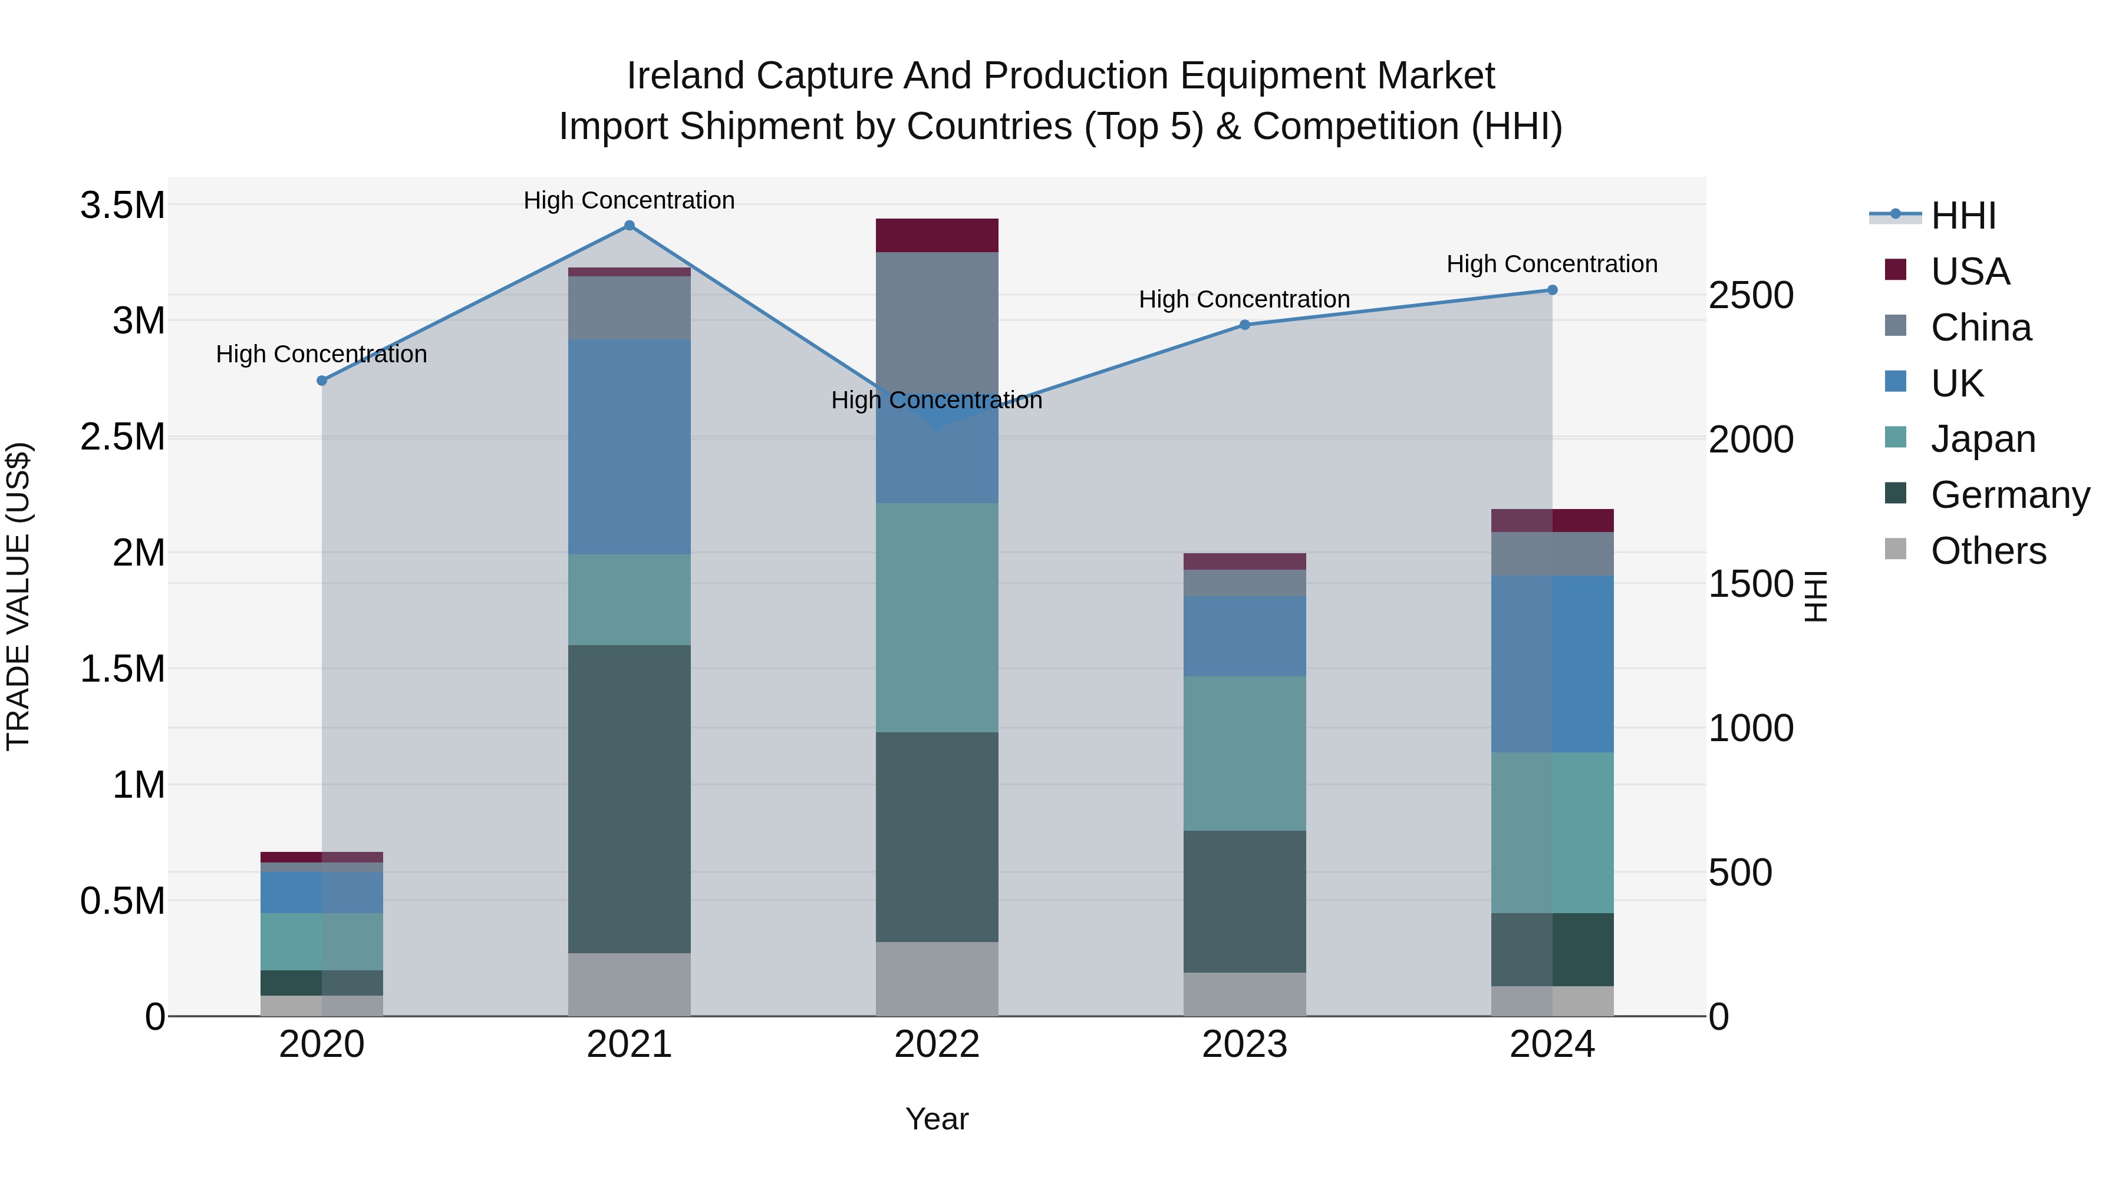Click the High Concentration label above 2021
Screen dimensions: 2122x1193
630,200
